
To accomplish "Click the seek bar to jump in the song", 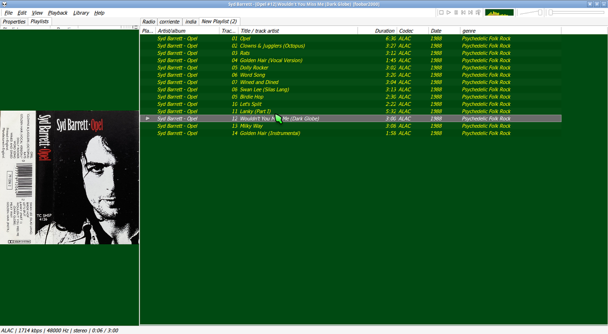I will 577,12.
